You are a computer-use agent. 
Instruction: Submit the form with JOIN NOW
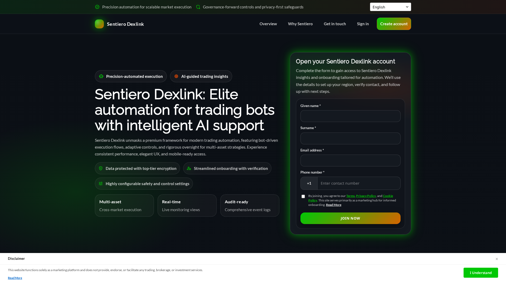click(350, 218)
